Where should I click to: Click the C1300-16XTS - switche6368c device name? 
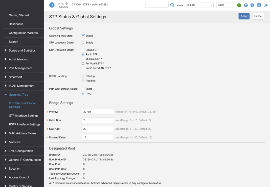(90, 5)
